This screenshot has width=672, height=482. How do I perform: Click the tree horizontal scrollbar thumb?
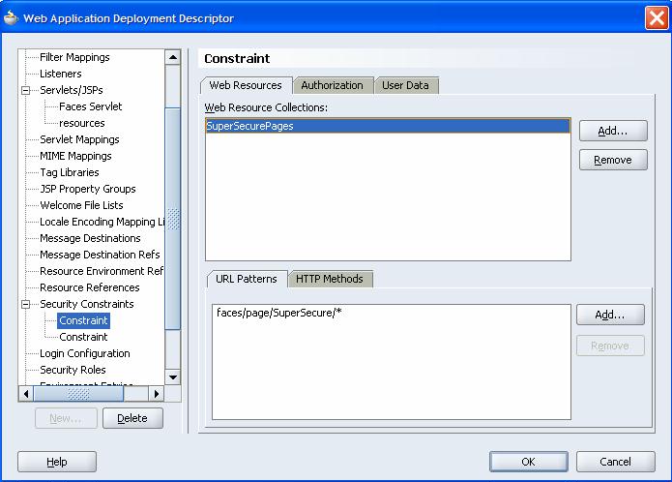pos(78,394)
